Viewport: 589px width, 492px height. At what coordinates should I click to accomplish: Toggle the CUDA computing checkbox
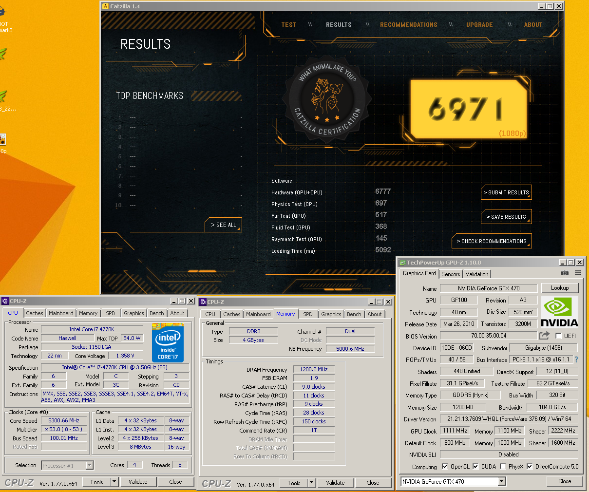[x=475, y=466]
